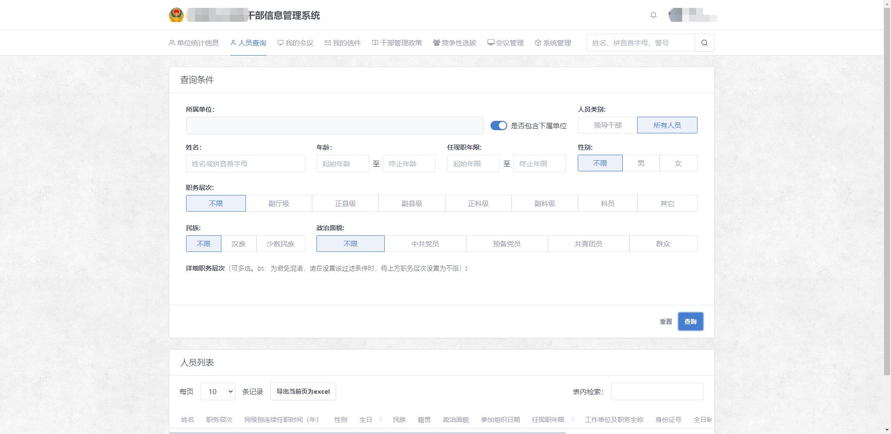The width and height of the screenshot is (891, 434).
Task: Select 女 gender option
Action: coord(678,164)
